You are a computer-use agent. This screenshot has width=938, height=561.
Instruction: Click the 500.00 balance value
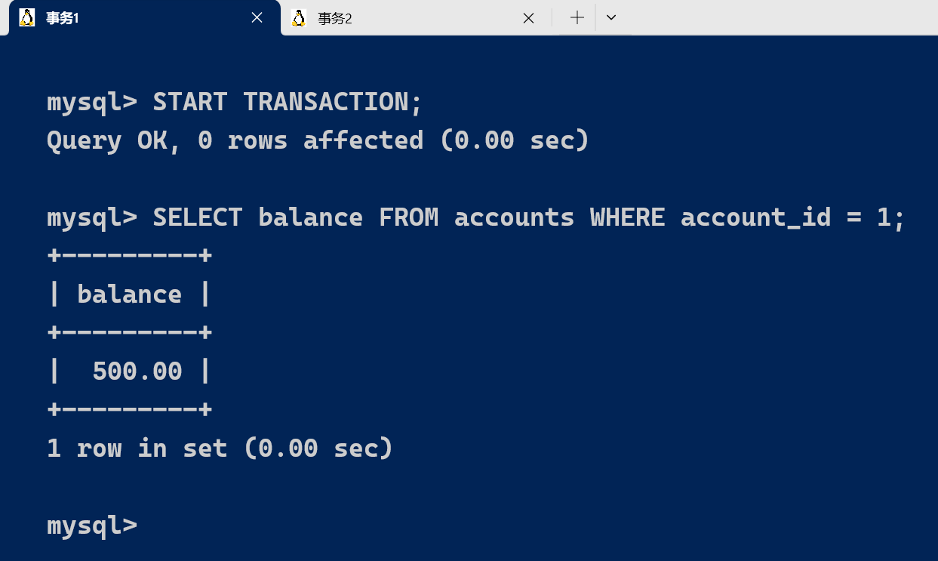pyautogui.click(x=137, y=371)
